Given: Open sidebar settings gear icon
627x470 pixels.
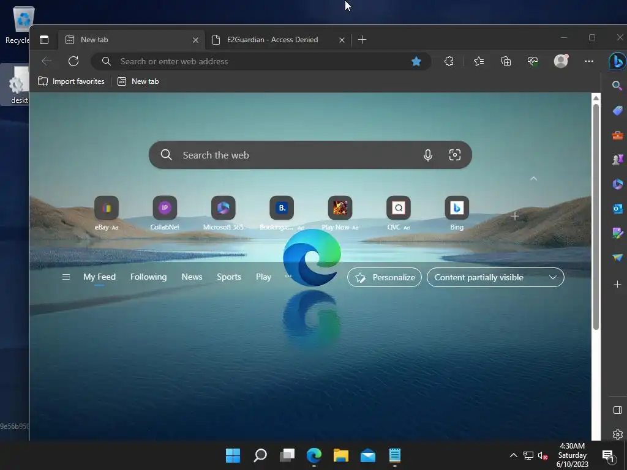Looking at the screenshot, I should [617, 434].
